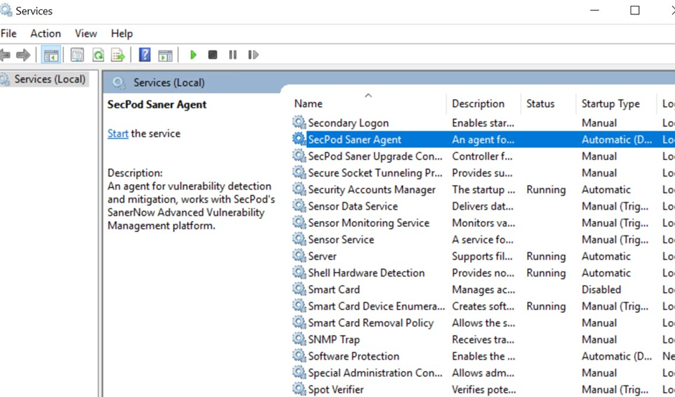
Task: Select Security Accounts Manager service name
Action: click(371, 190)
